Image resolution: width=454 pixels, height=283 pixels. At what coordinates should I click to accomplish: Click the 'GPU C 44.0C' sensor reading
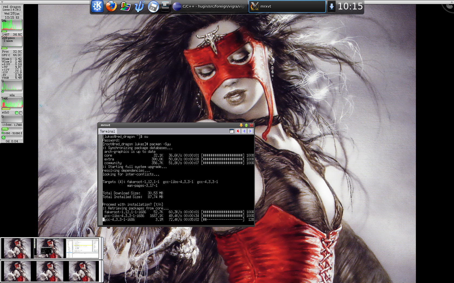(x=12, y=55)
